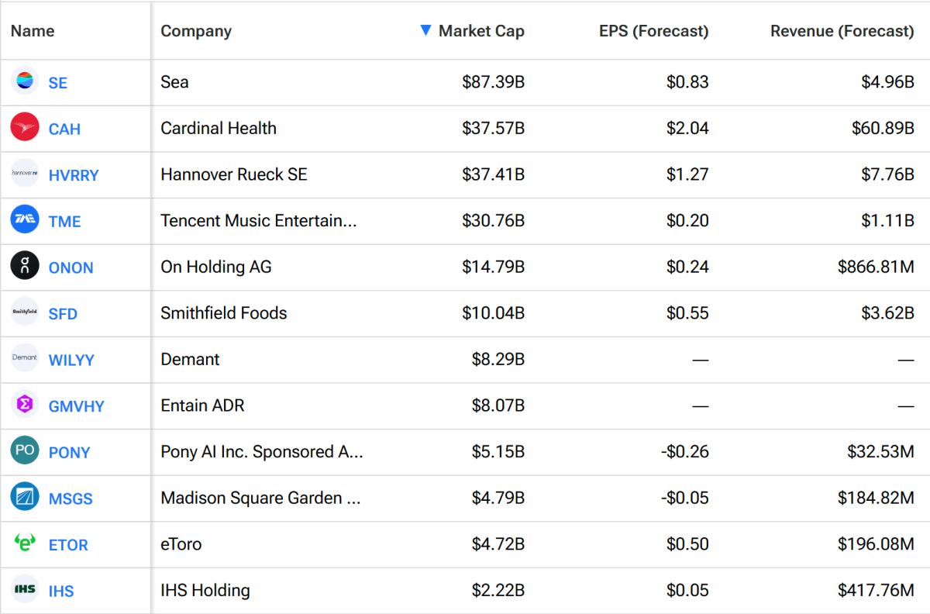Click the Cardinal Health logo icon
This screenshot has height=614, width=930.
tap(24, 129)
